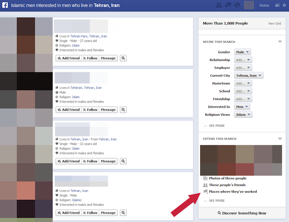Collapse Refine This Search section
Viewport: 289px width, 222px height.
pos(280,41)
